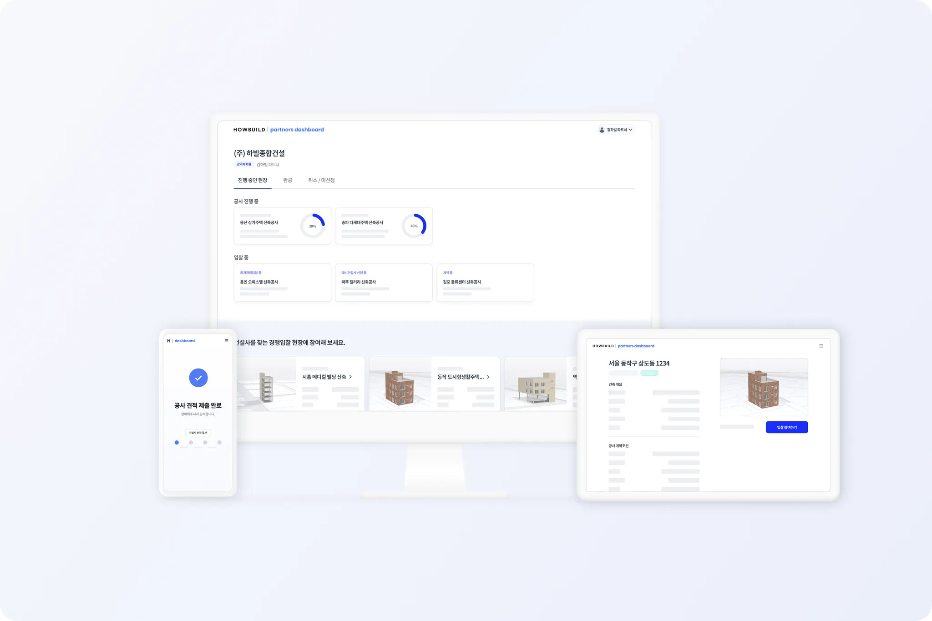Viewport: 932px width, 621px height.
Task: Click the HOWBUILD logo on desktop header
Action: click(249, 130)
